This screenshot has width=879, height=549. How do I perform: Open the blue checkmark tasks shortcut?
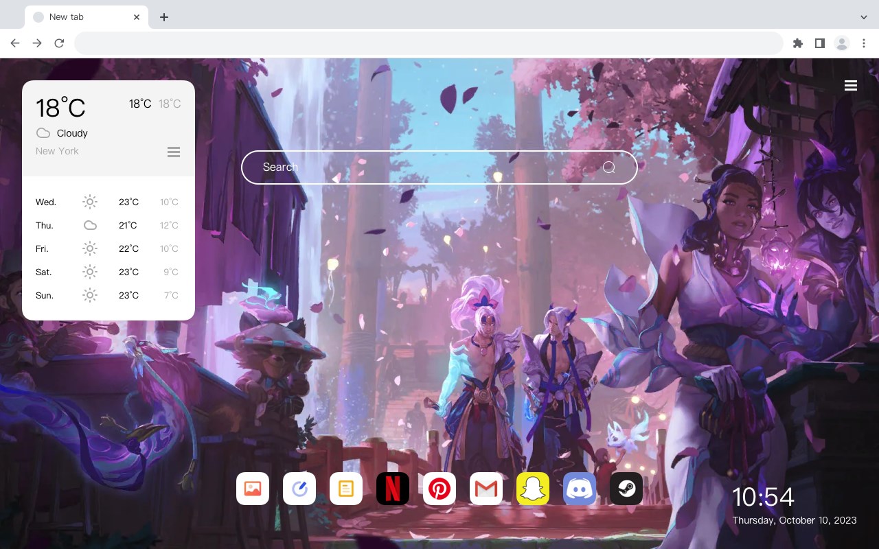coord(299,489)
